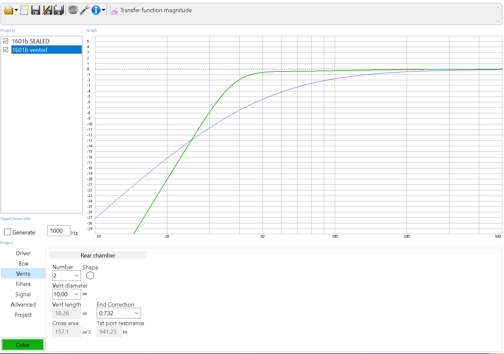Click the 1st port resonance field 941,23
Screen dimensions: 504x354
point(109,332)
